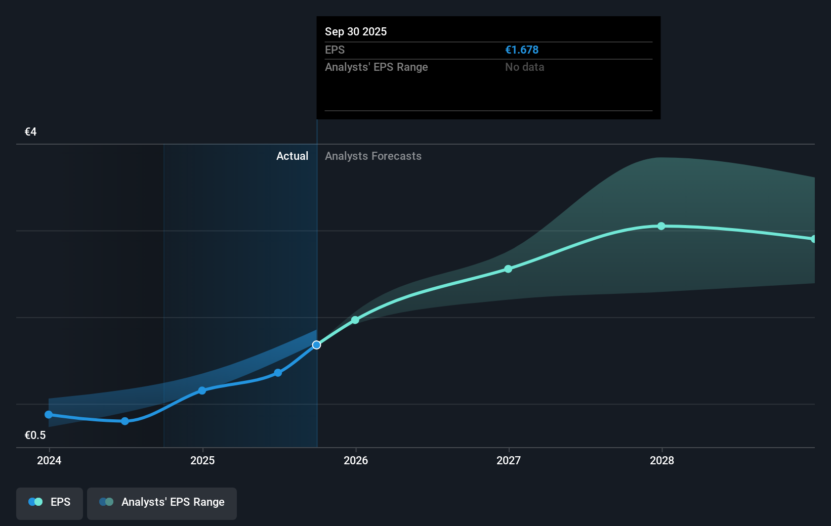This screenshot has width=831, height=526.
Task: Toggle the EPS legend series
Action: [50, 503]
